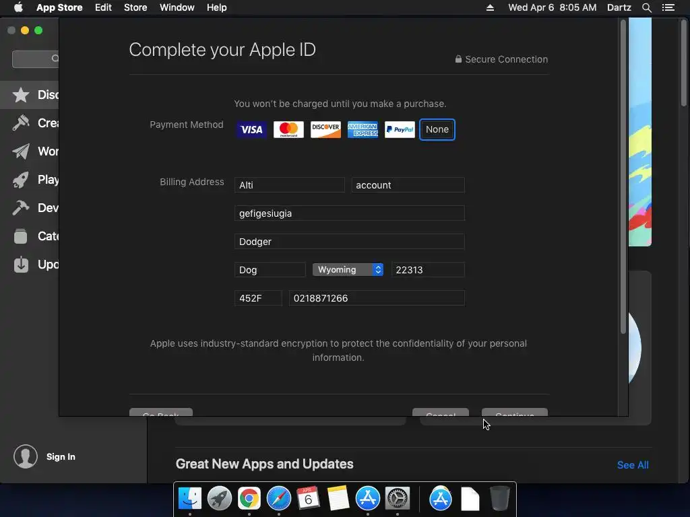Edit the last name field account
This screenshot has height=517, width=690.
[408, 185]
